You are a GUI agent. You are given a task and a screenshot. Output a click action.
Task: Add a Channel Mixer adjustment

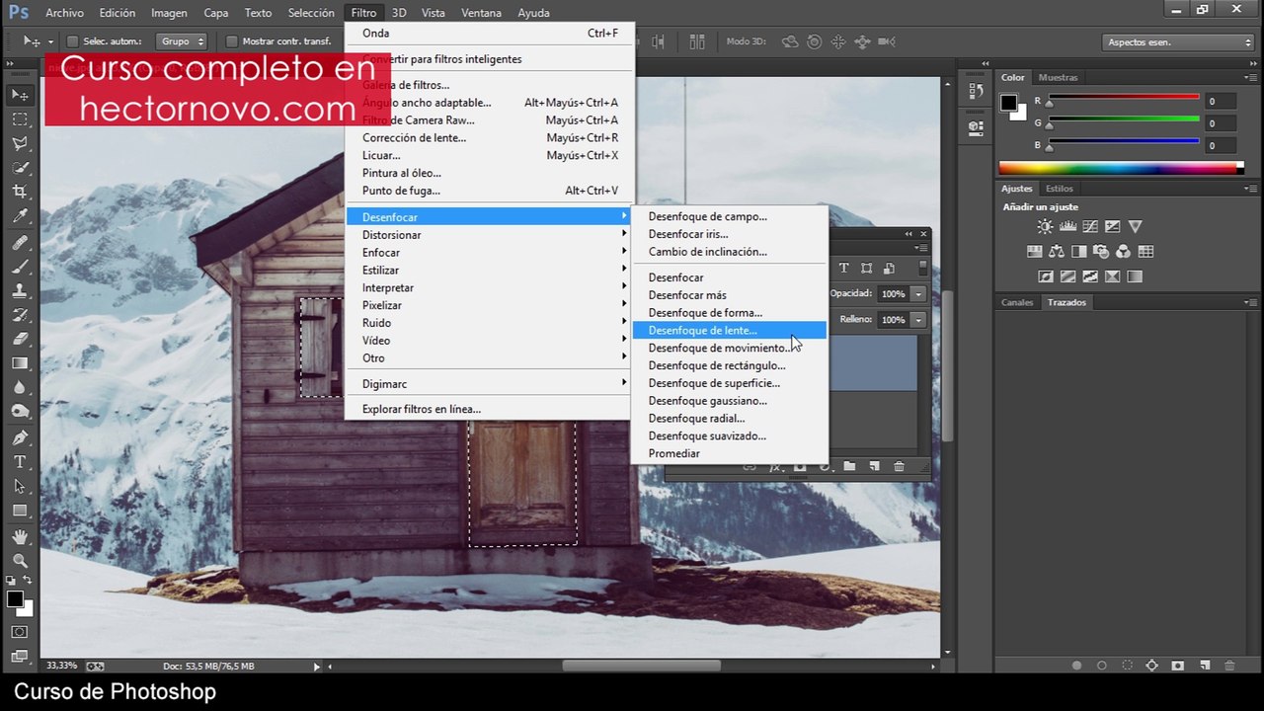tap(1124, 252)
